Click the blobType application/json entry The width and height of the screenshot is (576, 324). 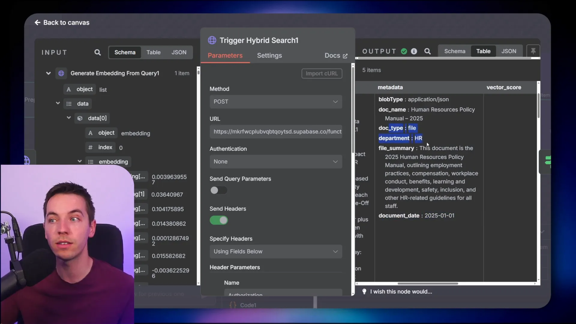[414, 99]
